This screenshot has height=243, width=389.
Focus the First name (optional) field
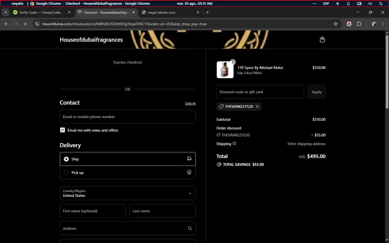[93, 211]
